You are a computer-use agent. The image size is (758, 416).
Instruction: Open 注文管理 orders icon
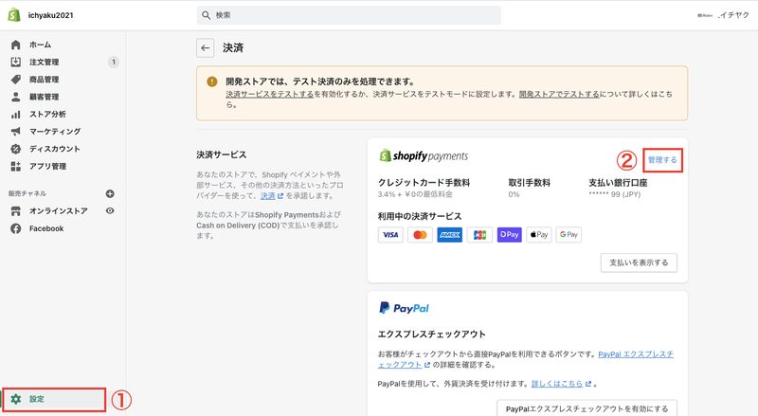(15, 62)
